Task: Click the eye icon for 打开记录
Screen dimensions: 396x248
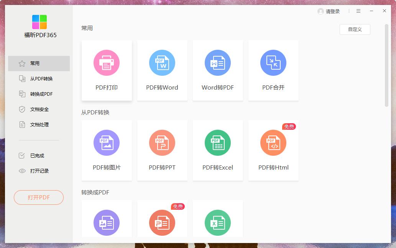Action: (22, 171)
